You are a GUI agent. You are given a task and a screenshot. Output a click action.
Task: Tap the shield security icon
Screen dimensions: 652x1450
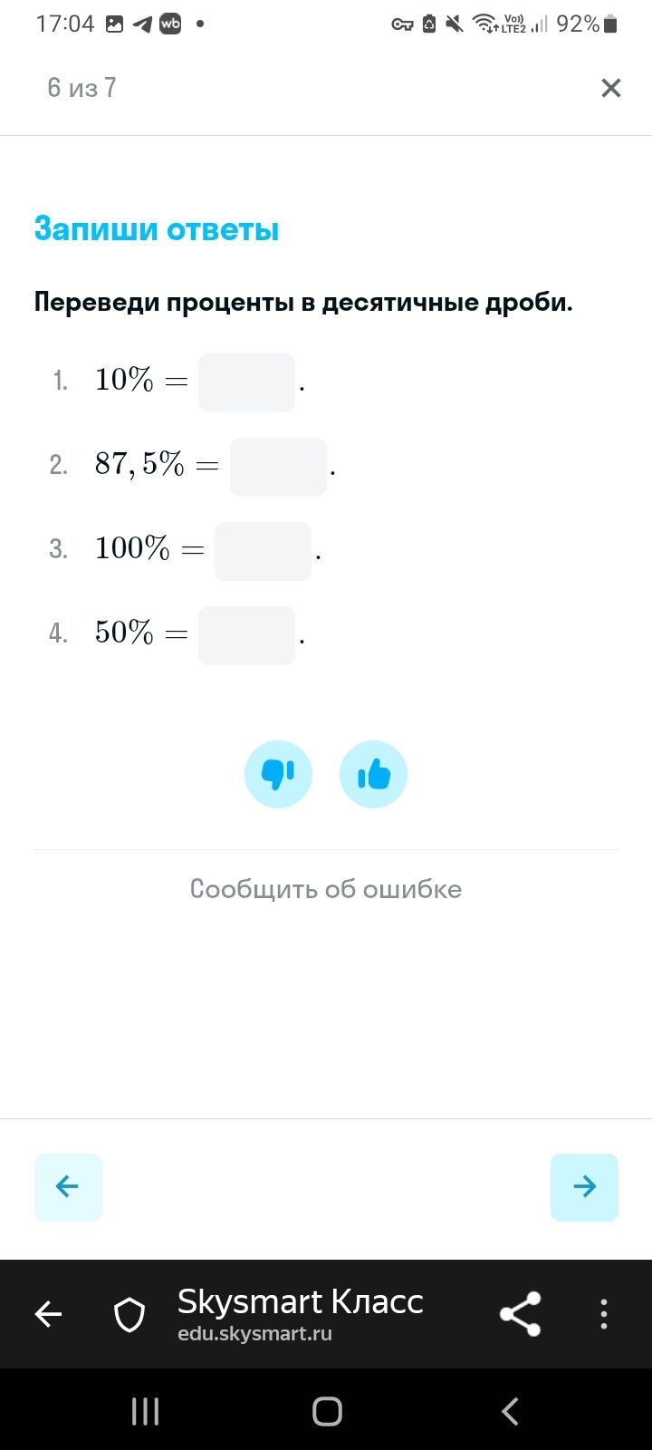pyautogui.click(x=129, y=1314)
